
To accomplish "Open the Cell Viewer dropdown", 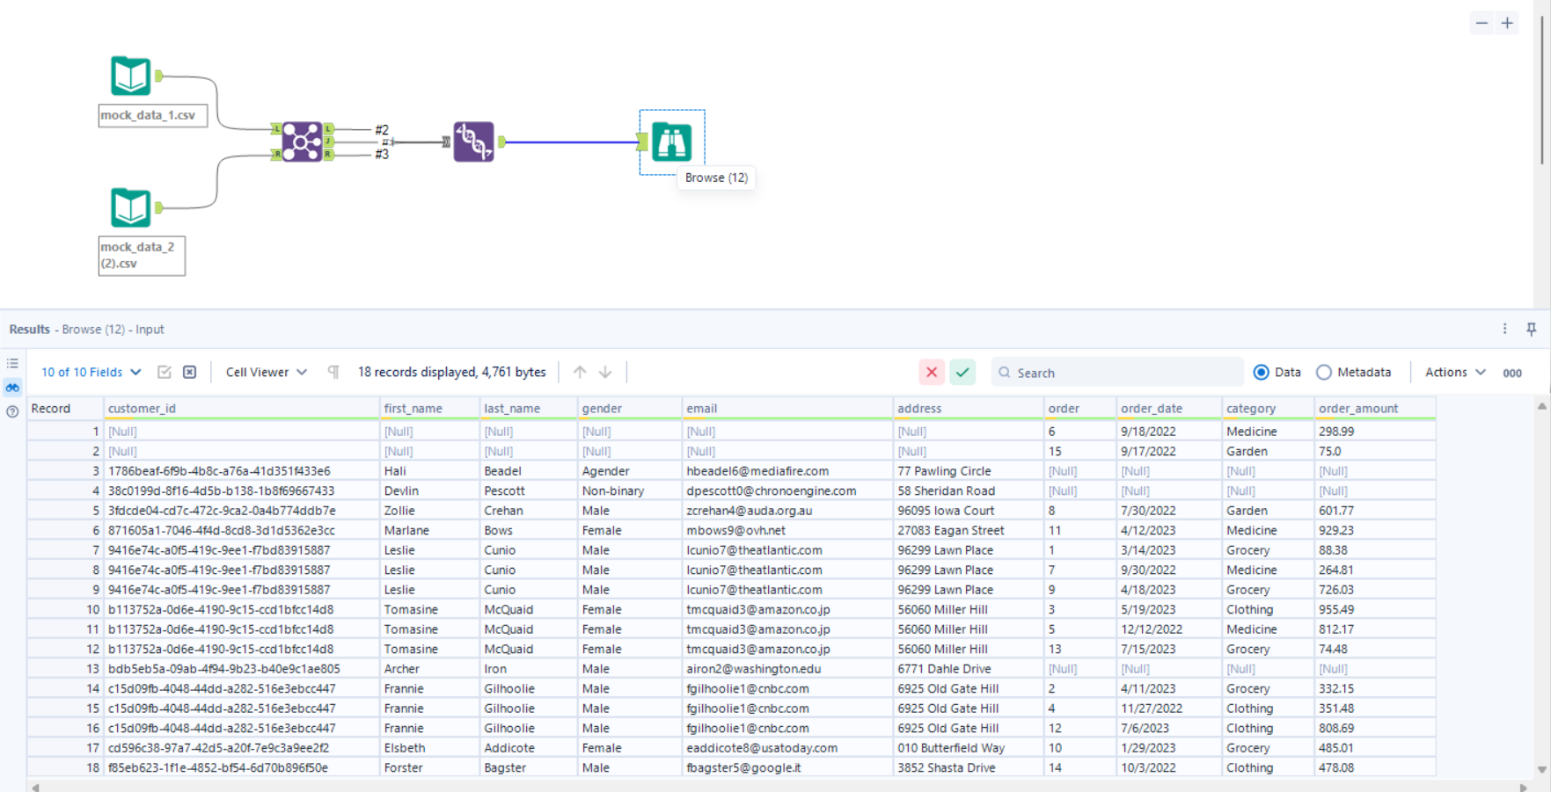I will [266, 373].
